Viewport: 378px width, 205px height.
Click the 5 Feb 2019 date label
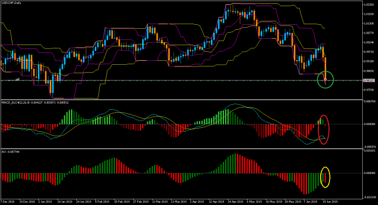click(x=102, y=202)
